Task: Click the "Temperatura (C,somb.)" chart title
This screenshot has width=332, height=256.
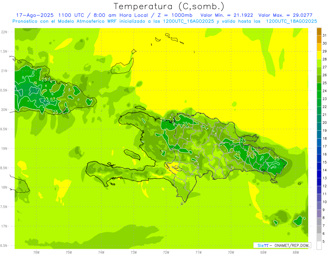Action: [x=169, y=6]
